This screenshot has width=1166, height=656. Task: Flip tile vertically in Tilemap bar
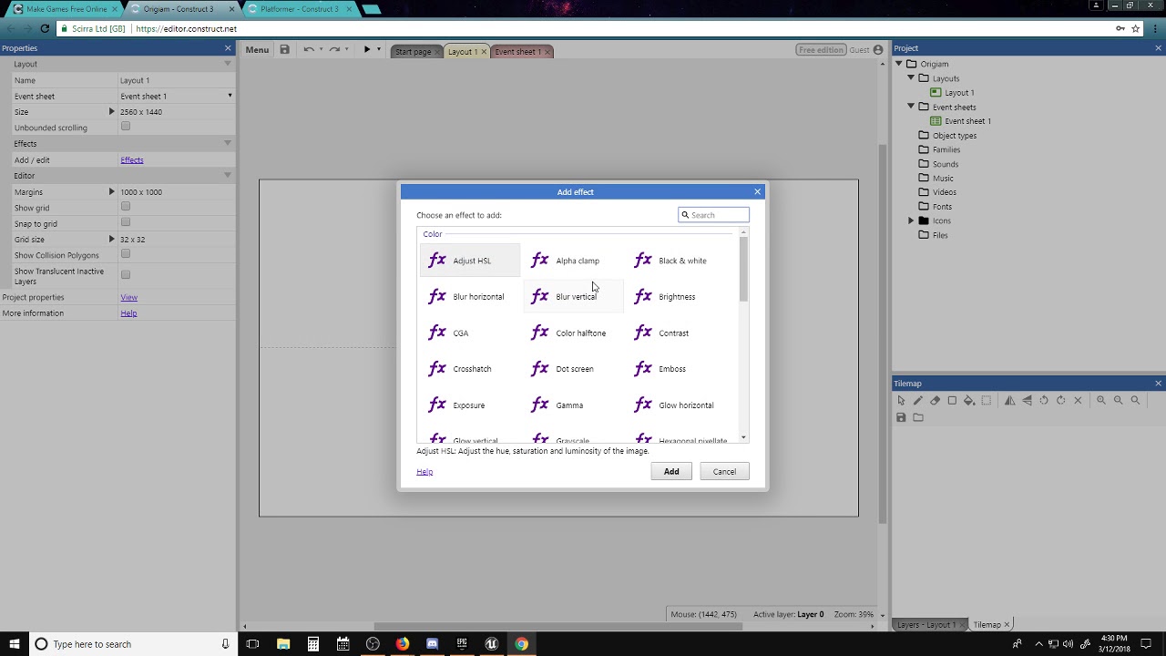pos(1027,400)
